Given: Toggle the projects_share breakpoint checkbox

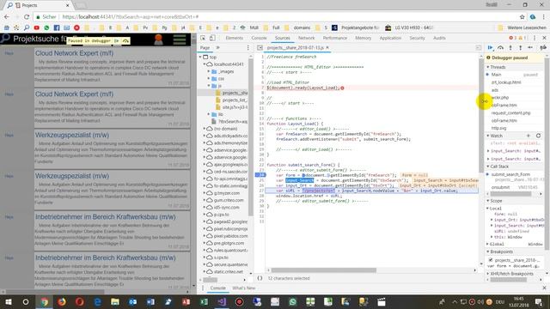Looking at the screenshot, I should pos(491,260).
